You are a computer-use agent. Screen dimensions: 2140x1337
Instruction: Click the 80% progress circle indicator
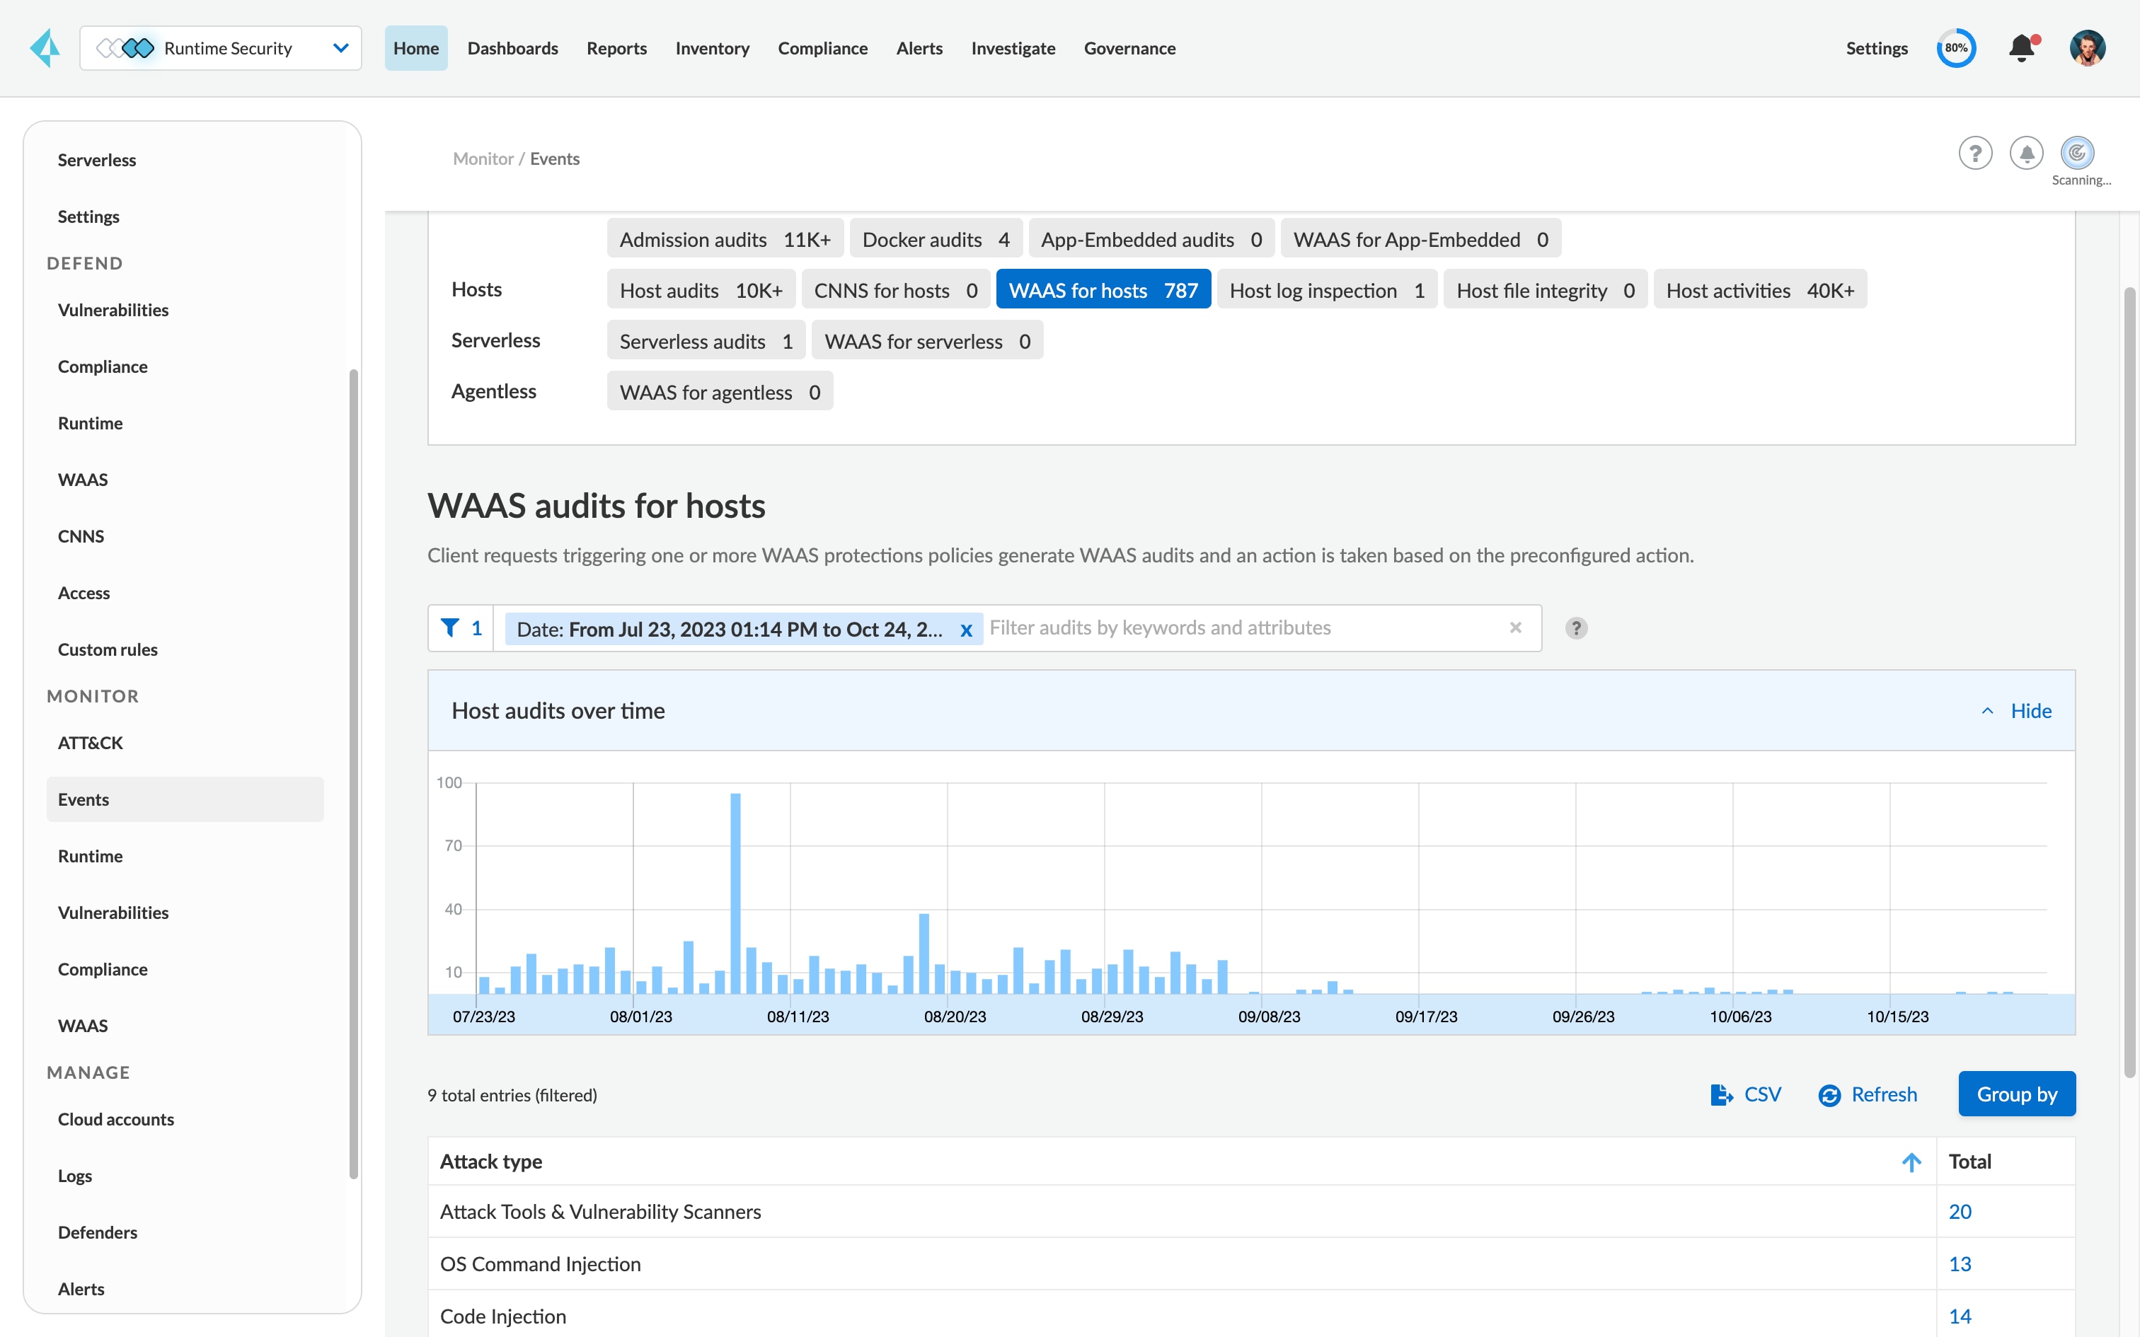[x=1956, y=48]
